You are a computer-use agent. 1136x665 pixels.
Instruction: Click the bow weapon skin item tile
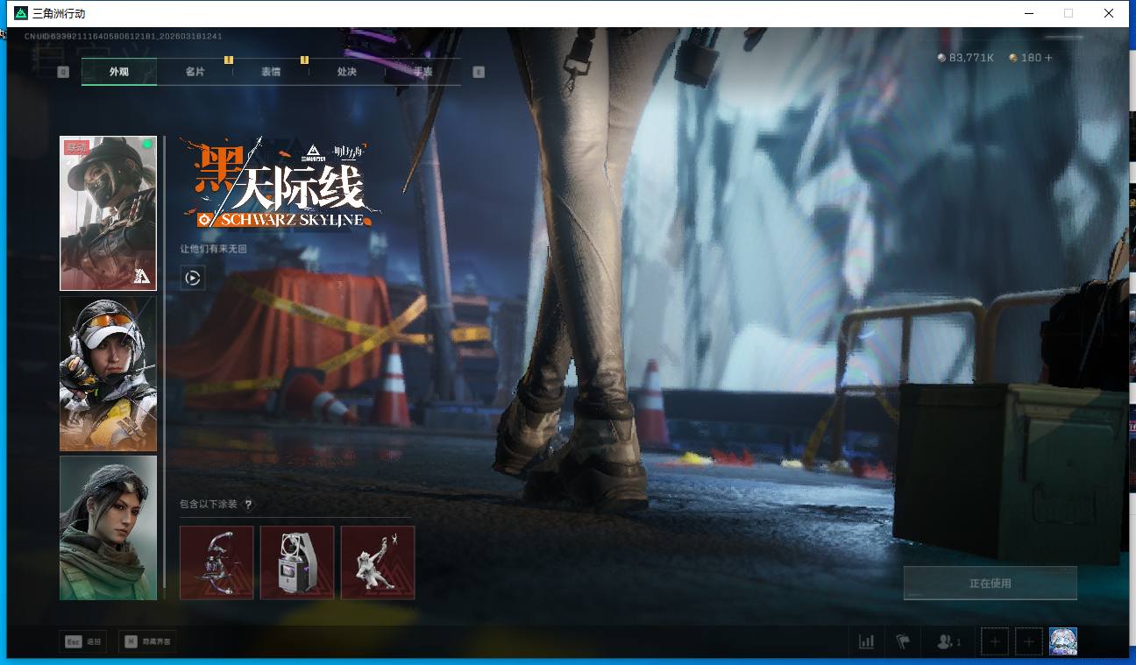click(217, 562)
